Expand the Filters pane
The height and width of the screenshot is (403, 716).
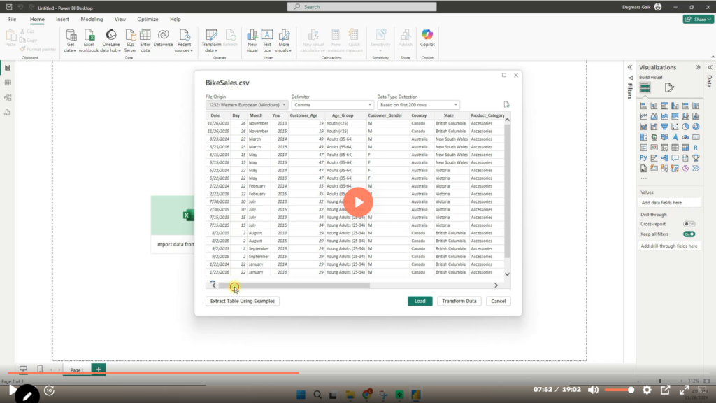(x=630, y=68)
